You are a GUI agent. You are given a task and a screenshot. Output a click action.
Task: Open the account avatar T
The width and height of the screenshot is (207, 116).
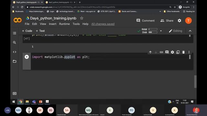point(188,21)
